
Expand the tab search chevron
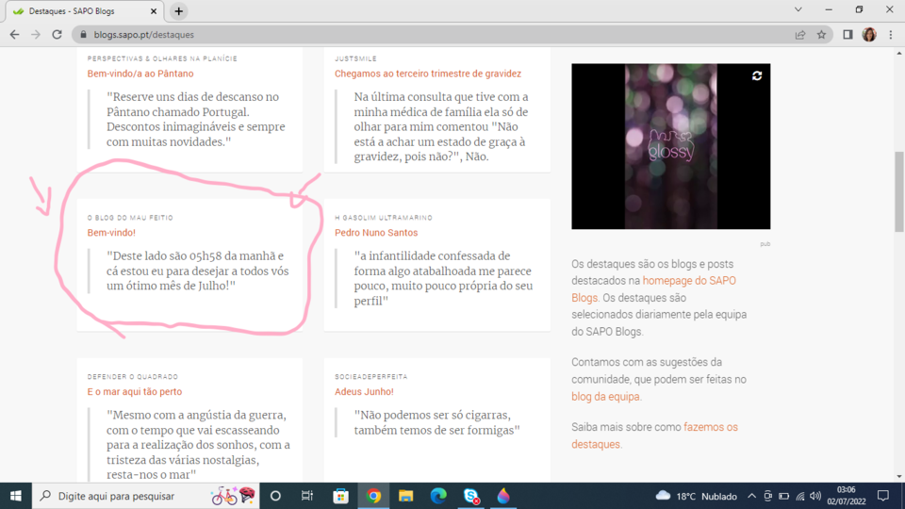tap(798, 9)
